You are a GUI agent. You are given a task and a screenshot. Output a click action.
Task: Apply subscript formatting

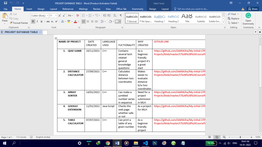(x=52, y=21)
